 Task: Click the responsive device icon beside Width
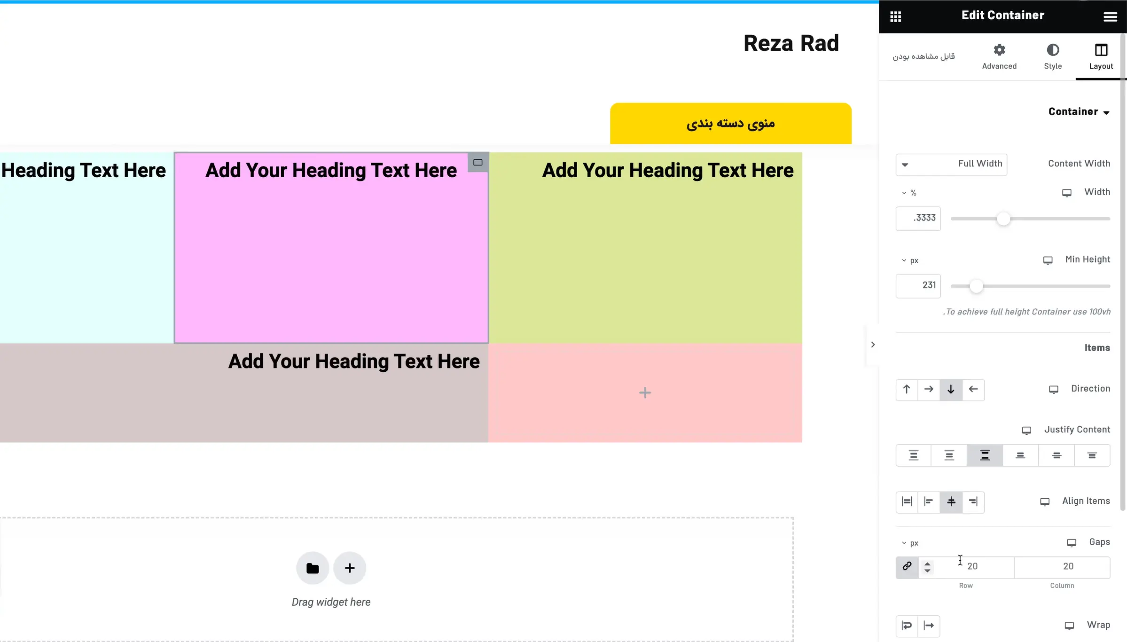pos(1067,193)
